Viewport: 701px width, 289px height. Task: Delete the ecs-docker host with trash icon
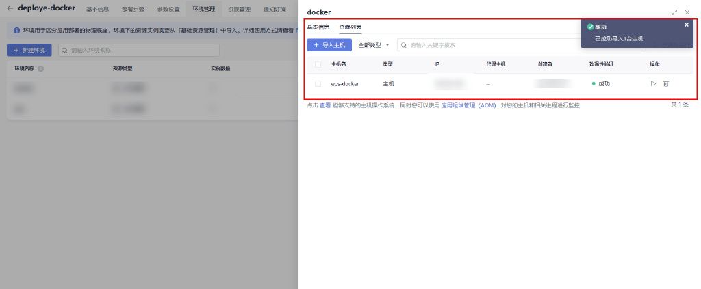(665, 83)
